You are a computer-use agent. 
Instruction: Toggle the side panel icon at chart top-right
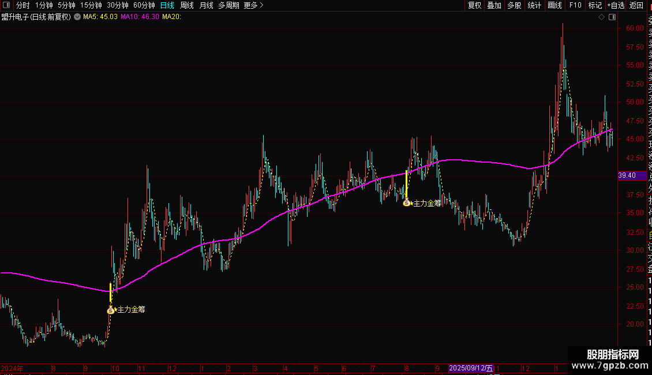coord(612,17)
